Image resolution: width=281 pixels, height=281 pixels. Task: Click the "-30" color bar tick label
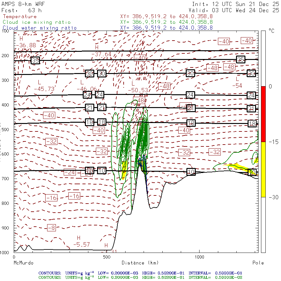click(274, 197)
